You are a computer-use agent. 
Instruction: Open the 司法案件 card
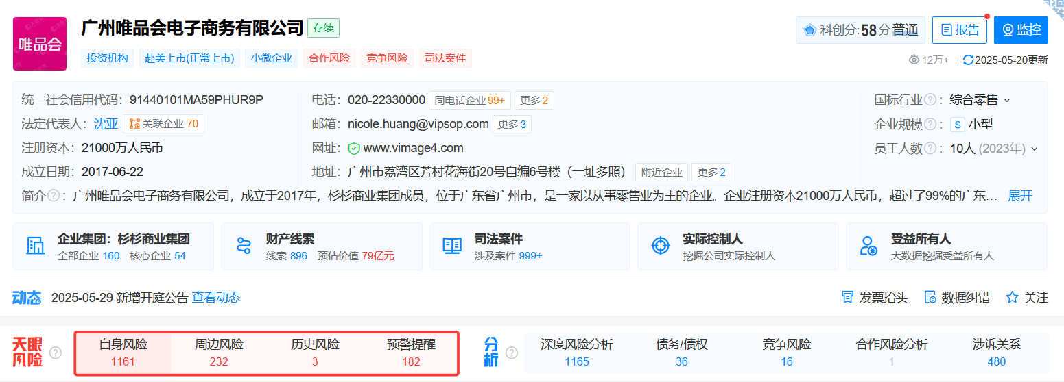click(530, 246)
